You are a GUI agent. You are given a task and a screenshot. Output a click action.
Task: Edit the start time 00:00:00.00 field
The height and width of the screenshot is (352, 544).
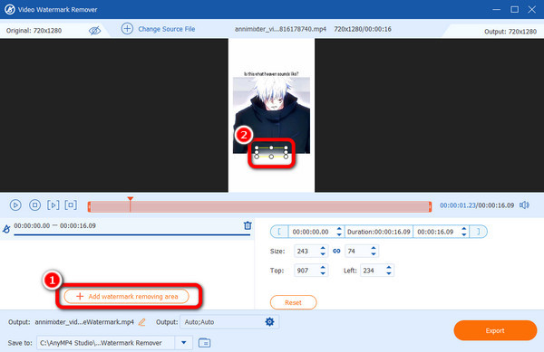tap(311, 232)
